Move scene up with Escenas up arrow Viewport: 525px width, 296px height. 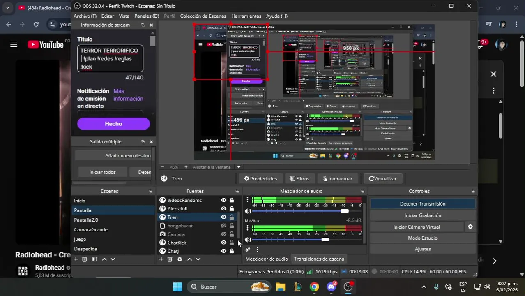(104, 259)
